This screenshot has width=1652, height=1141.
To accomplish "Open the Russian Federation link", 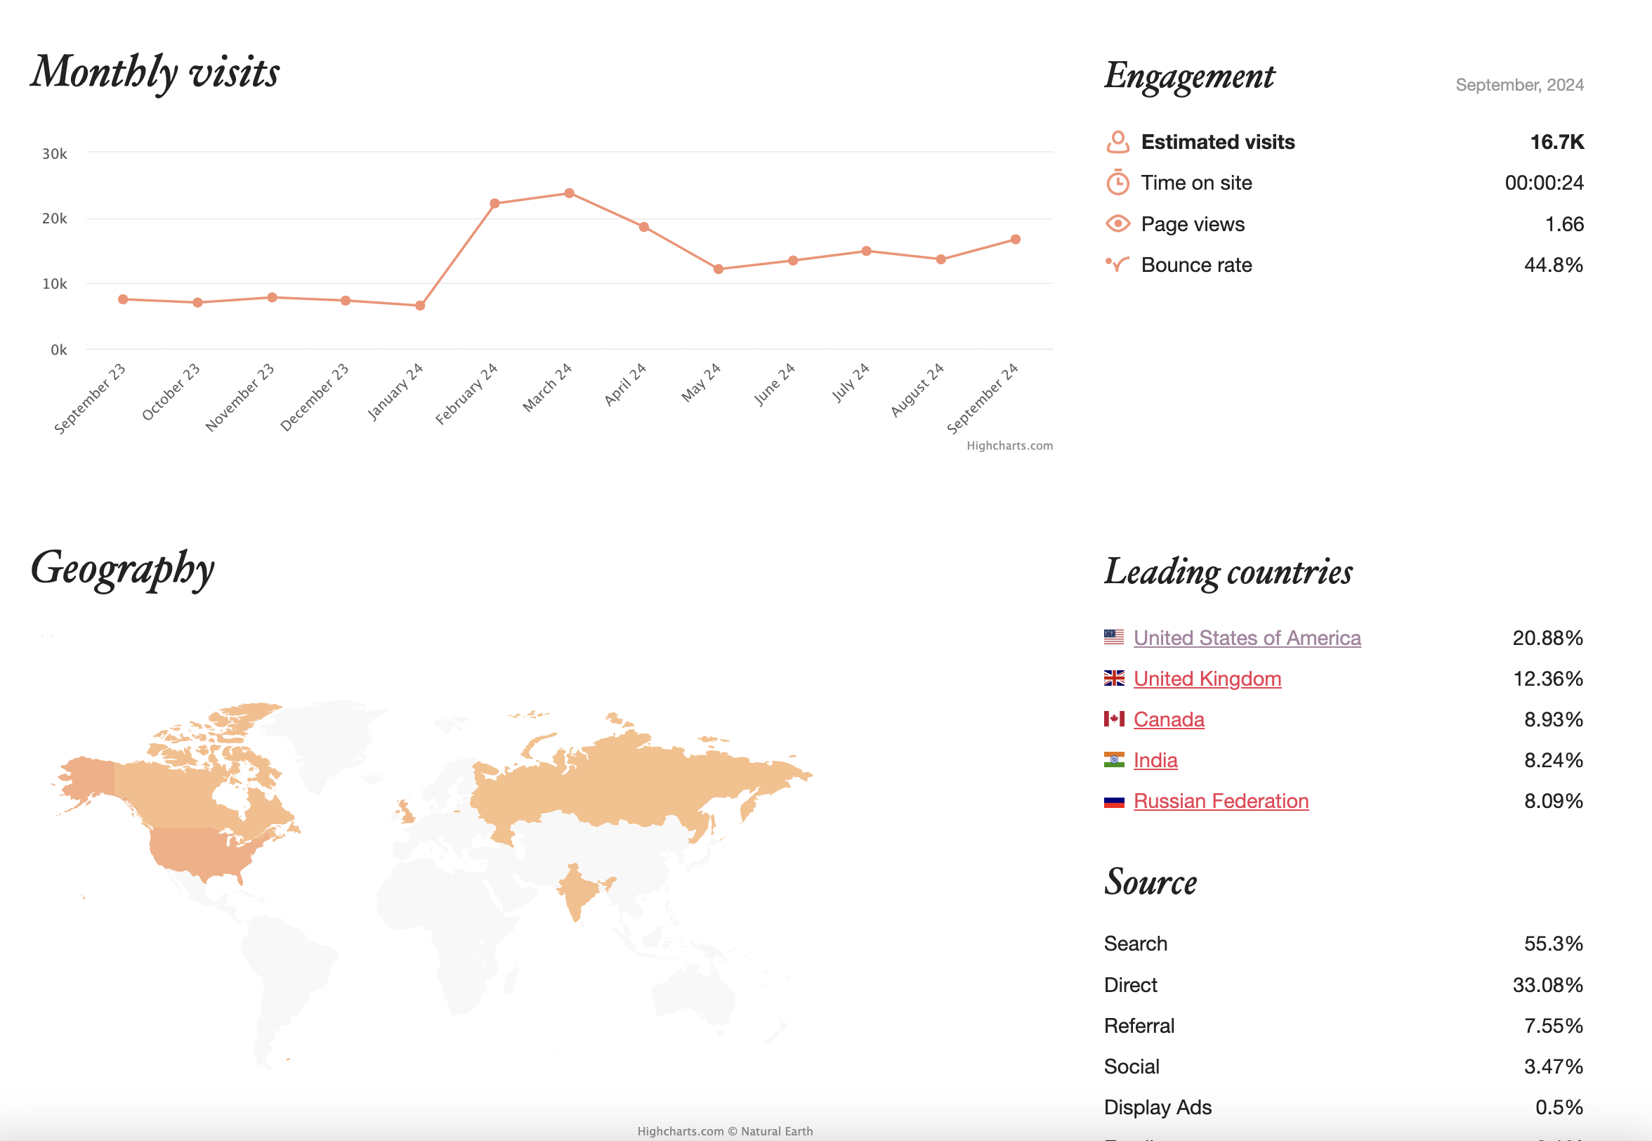I will point(1221,801).
